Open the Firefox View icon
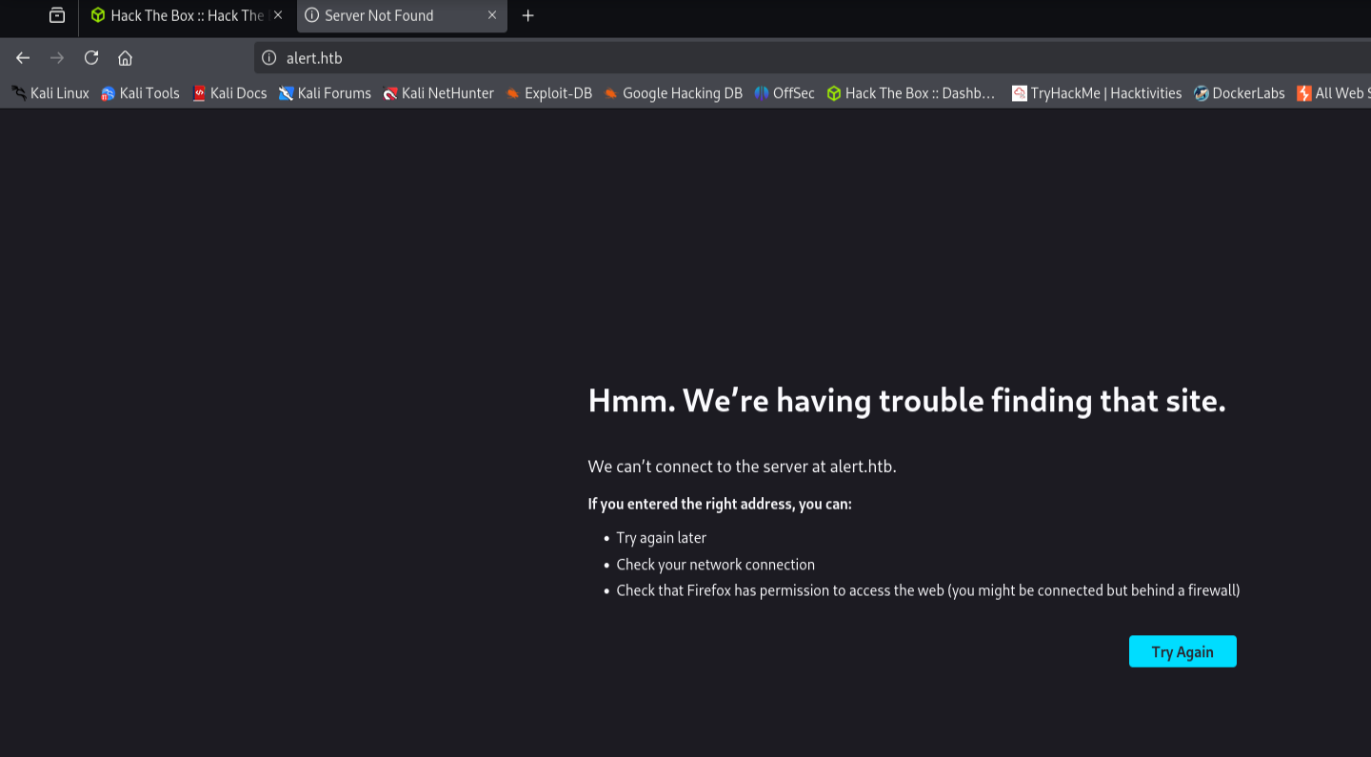 coord(57,15)
